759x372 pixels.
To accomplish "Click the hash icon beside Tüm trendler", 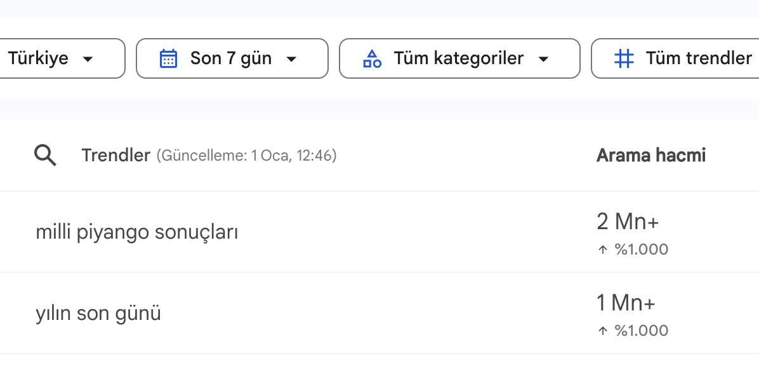I will pyautogui.click(x=624, y=59).
